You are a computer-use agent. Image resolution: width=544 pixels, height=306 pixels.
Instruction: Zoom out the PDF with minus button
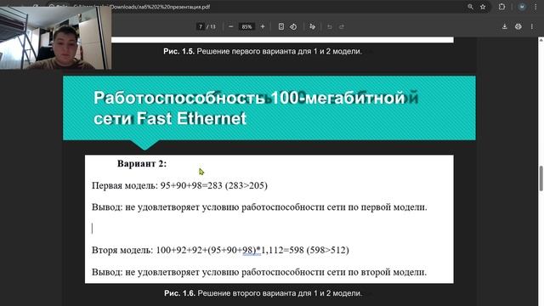pos(230,26)
